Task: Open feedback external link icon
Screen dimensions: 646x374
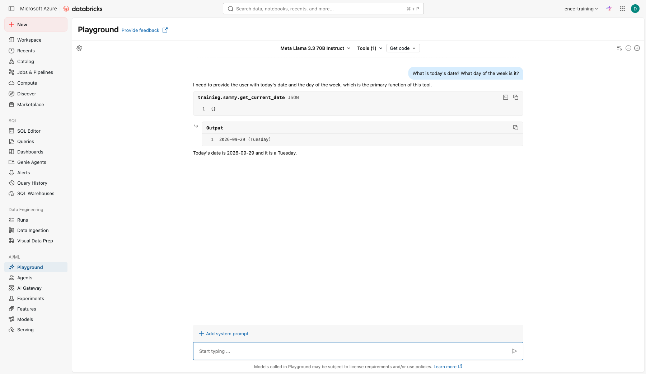Action: [x=165, y=30]
